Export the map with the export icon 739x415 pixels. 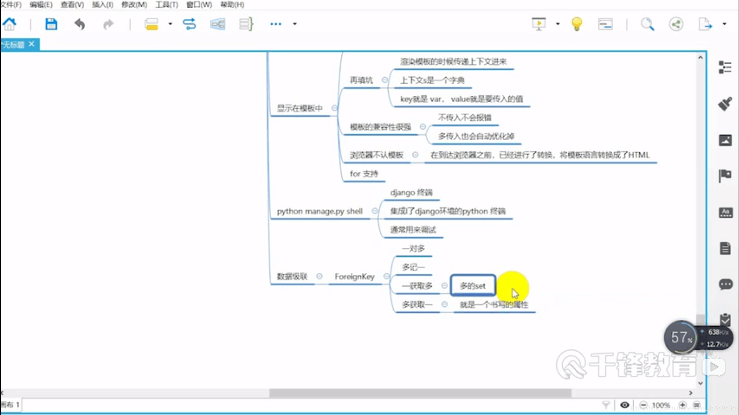[x=705, y=24]
